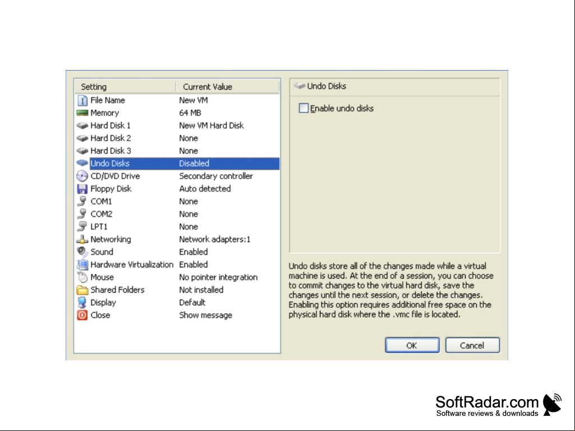Select the COM2 label

pos(102,214)
